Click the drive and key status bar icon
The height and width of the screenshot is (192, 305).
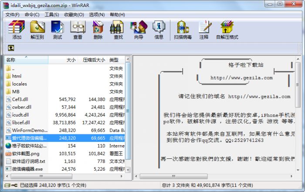click(x=11, y=185)
